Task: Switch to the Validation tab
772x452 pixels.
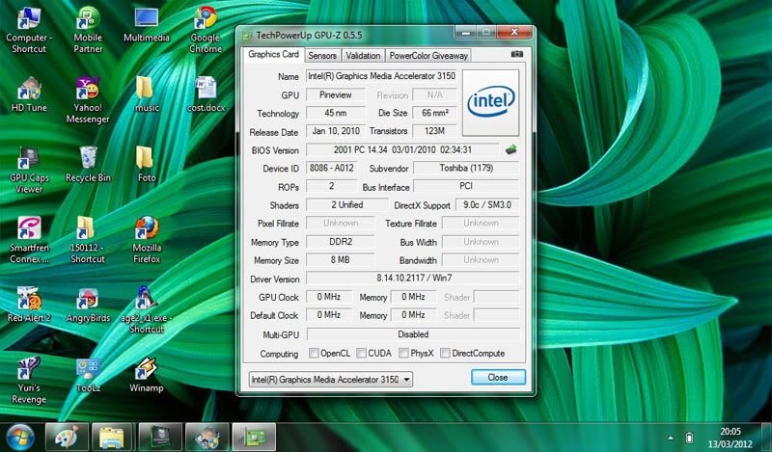Action: pos(363,56)
